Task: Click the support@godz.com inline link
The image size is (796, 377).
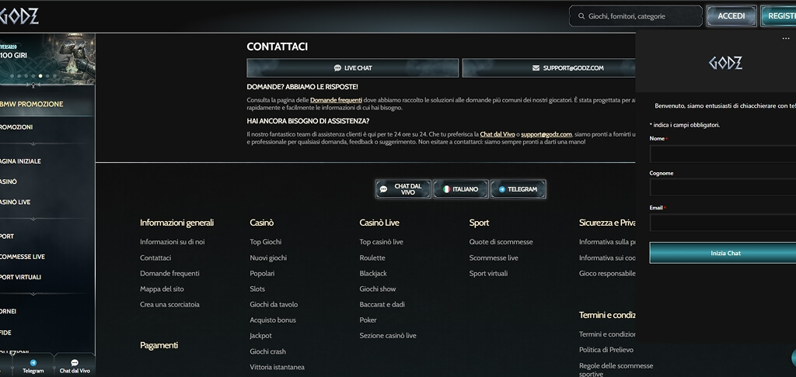Action: 546,134
